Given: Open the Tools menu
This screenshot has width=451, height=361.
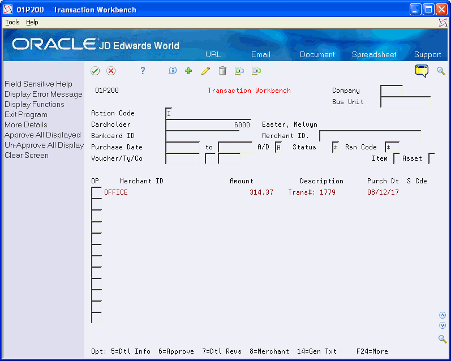Looking at the screenshot, I should click(x=12, y=22).
